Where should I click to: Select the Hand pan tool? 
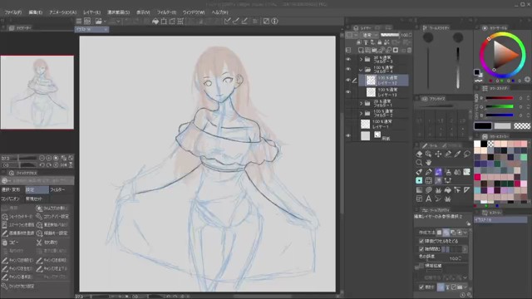pyautogui.click(x=429, y=163)
